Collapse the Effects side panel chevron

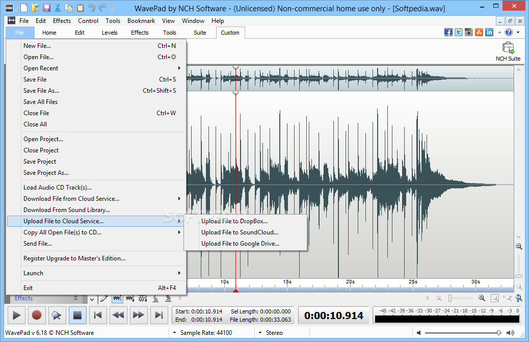[x=75, y=298]
